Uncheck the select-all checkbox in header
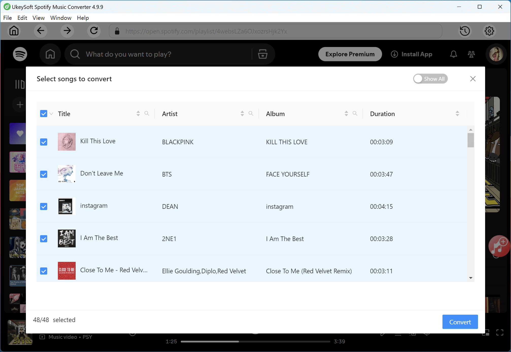Screen dimensions: 511x352 point(43,114)
